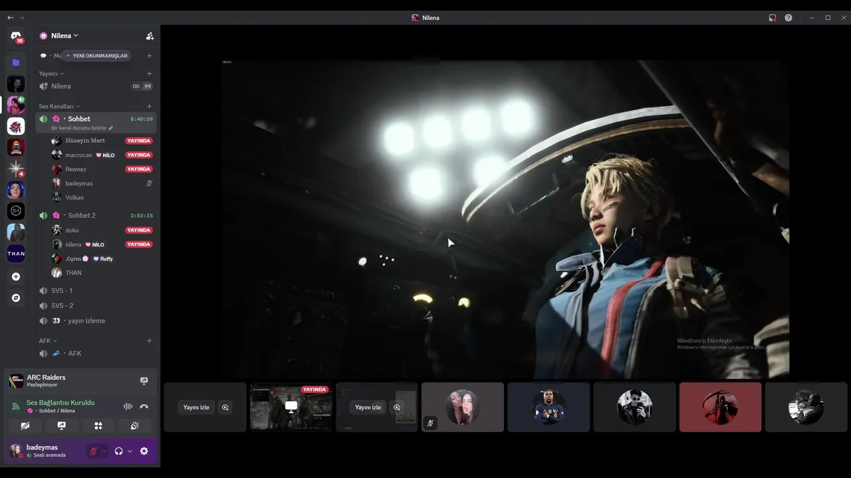Open the Soundboard icon
The height and width of the screenshot is (478, 851).
tap(134, 426)
